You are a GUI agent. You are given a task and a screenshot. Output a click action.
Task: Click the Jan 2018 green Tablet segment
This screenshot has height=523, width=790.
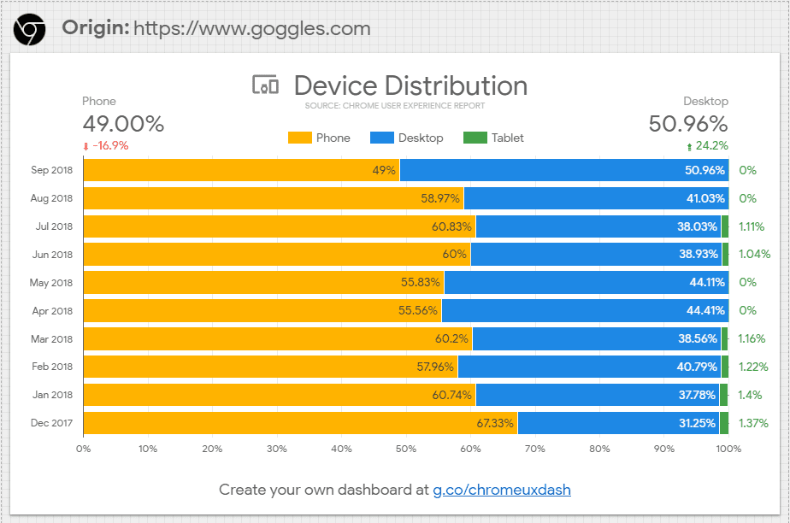pos(724,395)
